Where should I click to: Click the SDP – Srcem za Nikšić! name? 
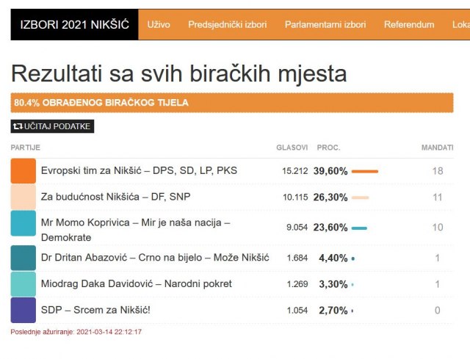coord(95,311)
